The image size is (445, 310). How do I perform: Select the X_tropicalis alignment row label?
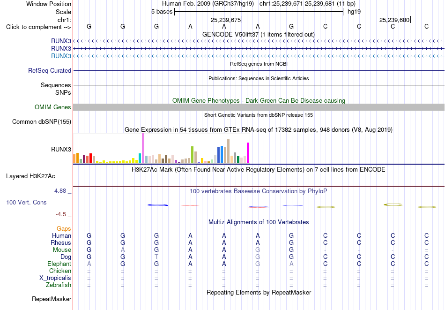click(x=55, y=278)
